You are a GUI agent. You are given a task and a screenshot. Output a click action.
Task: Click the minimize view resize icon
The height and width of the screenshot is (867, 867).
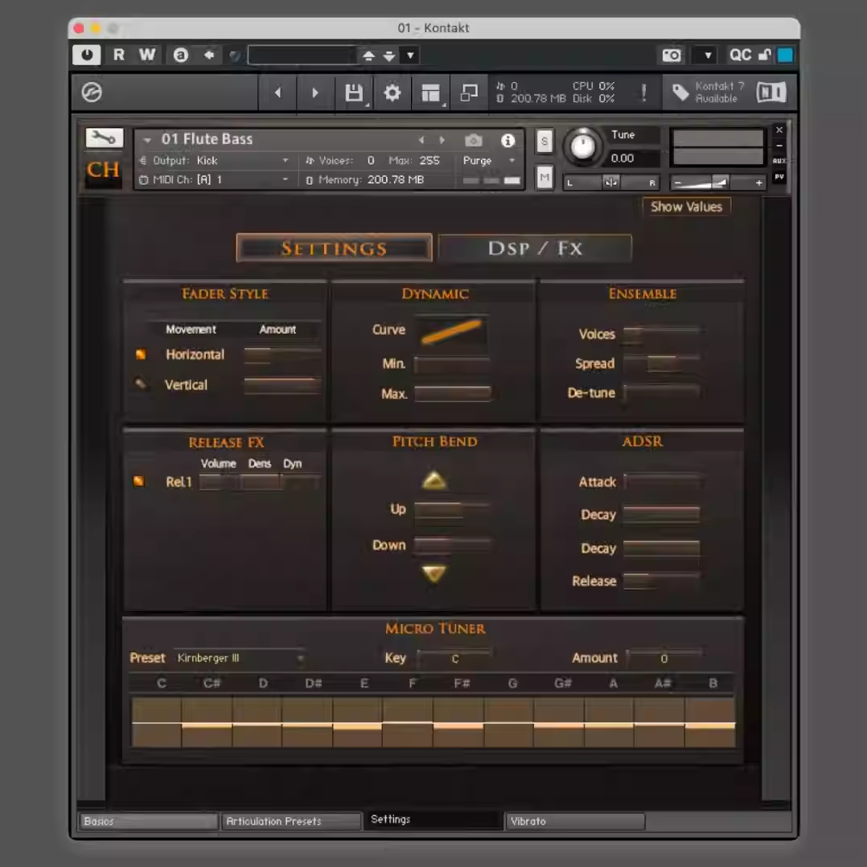(469, 92)
